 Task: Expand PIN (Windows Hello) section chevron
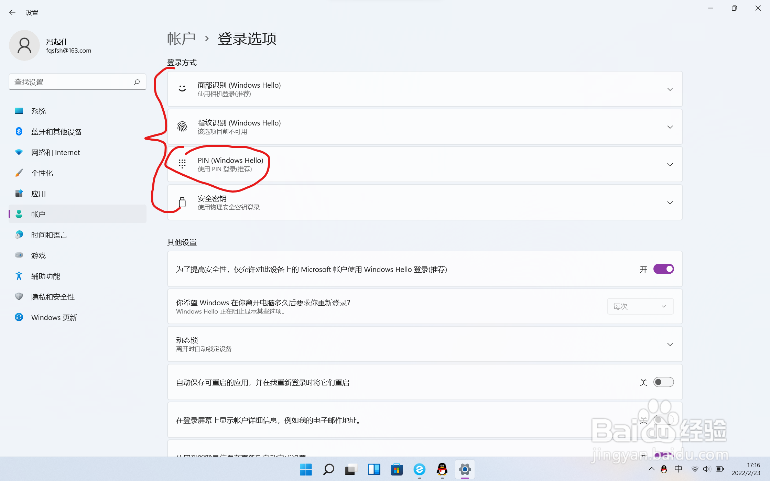[x=670, y=165]
